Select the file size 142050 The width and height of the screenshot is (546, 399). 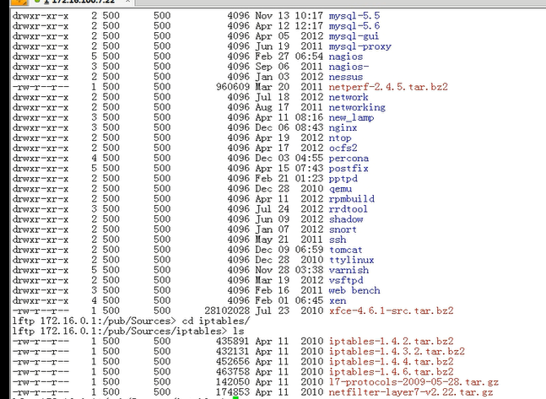(233, 381)
